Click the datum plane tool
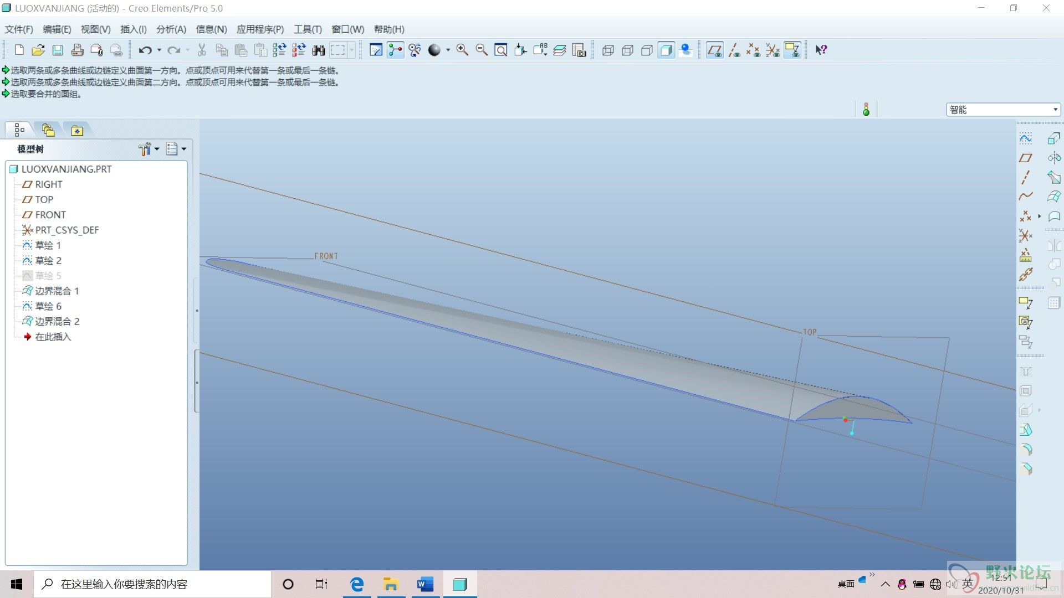The width and height of the screenshot is (1064, 598). (1026, 158)
